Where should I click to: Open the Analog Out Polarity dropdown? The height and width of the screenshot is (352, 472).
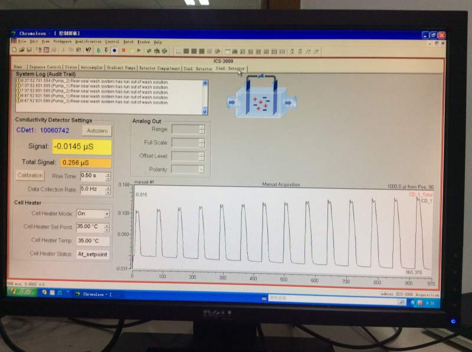click(201, 170)
